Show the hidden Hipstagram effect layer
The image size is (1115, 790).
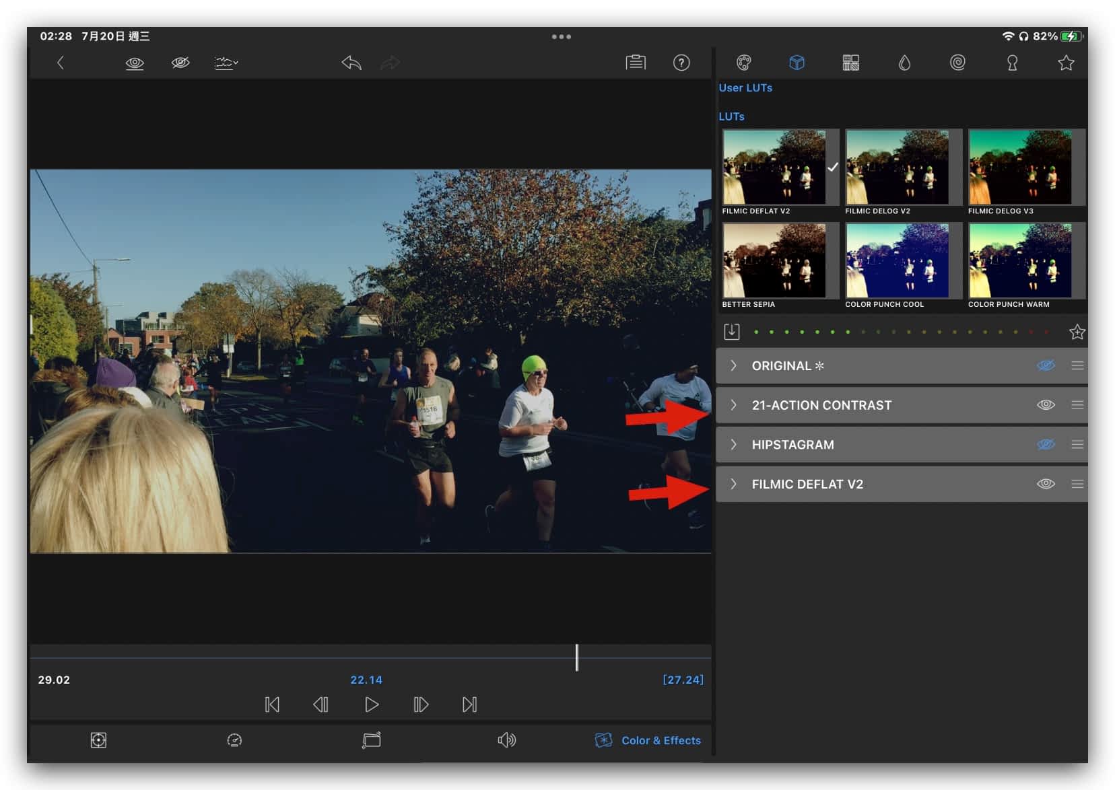pos(1045,445)
